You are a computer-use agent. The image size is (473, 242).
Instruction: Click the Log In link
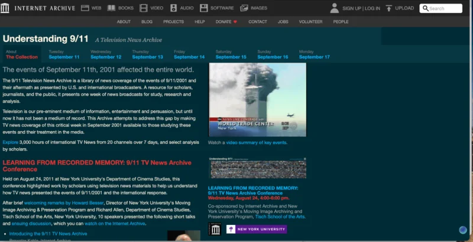372,8
